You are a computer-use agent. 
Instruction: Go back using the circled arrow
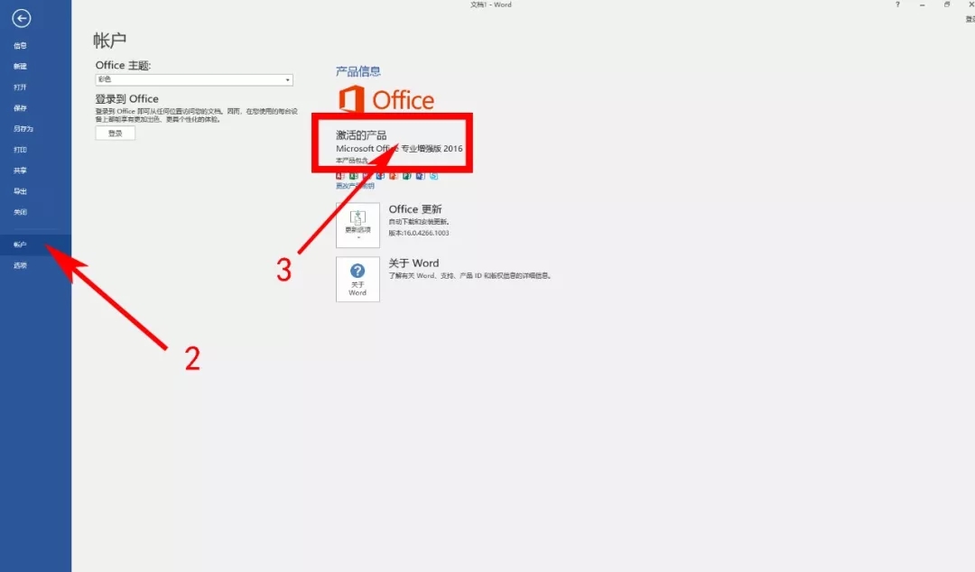click(x=21, y=19)
